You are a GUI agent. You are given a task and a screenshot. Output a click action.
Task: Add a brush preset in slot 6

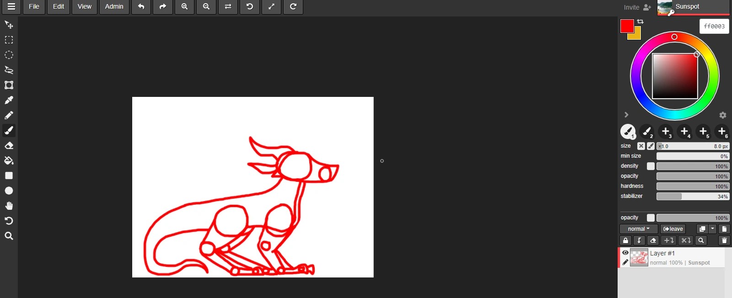[722, 132]
